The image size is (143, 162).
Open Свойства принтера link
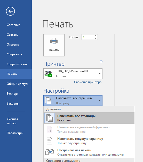point(88,82)
